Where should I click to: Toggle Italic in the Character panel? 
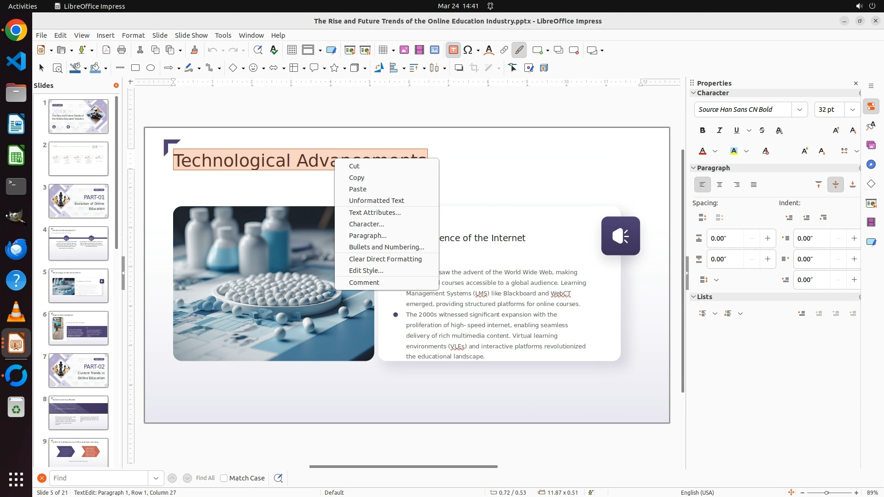[x=719, y=131]
